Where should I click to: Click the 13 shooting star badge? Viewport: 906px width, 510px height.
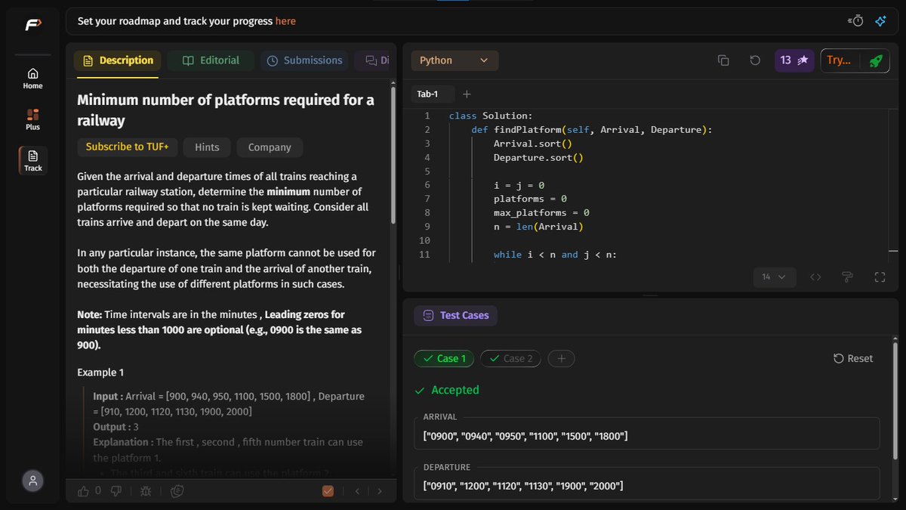794,60
